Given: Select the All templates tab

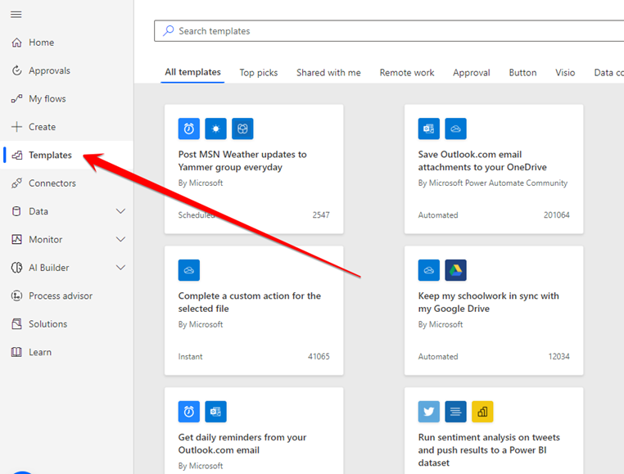Looking at the screenshot, I should point(192,72).
